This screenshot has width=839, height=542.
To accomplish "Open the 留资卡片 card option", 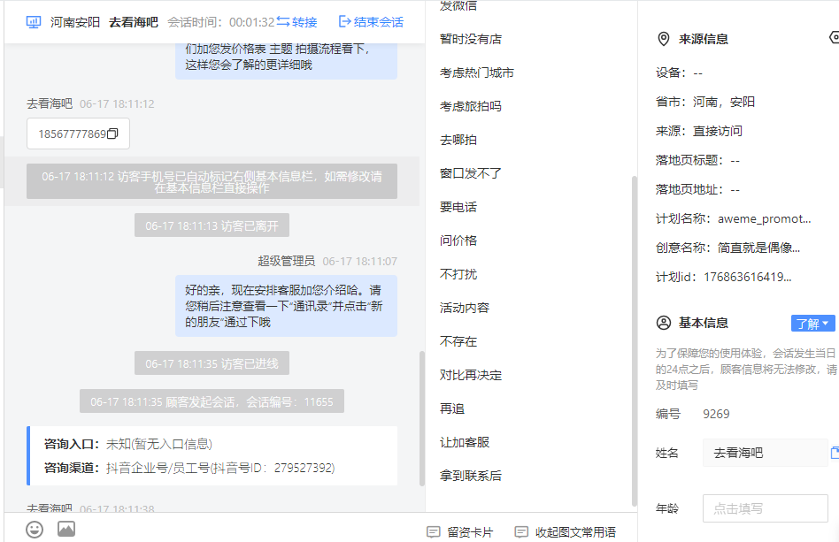I will coord(460,532).
